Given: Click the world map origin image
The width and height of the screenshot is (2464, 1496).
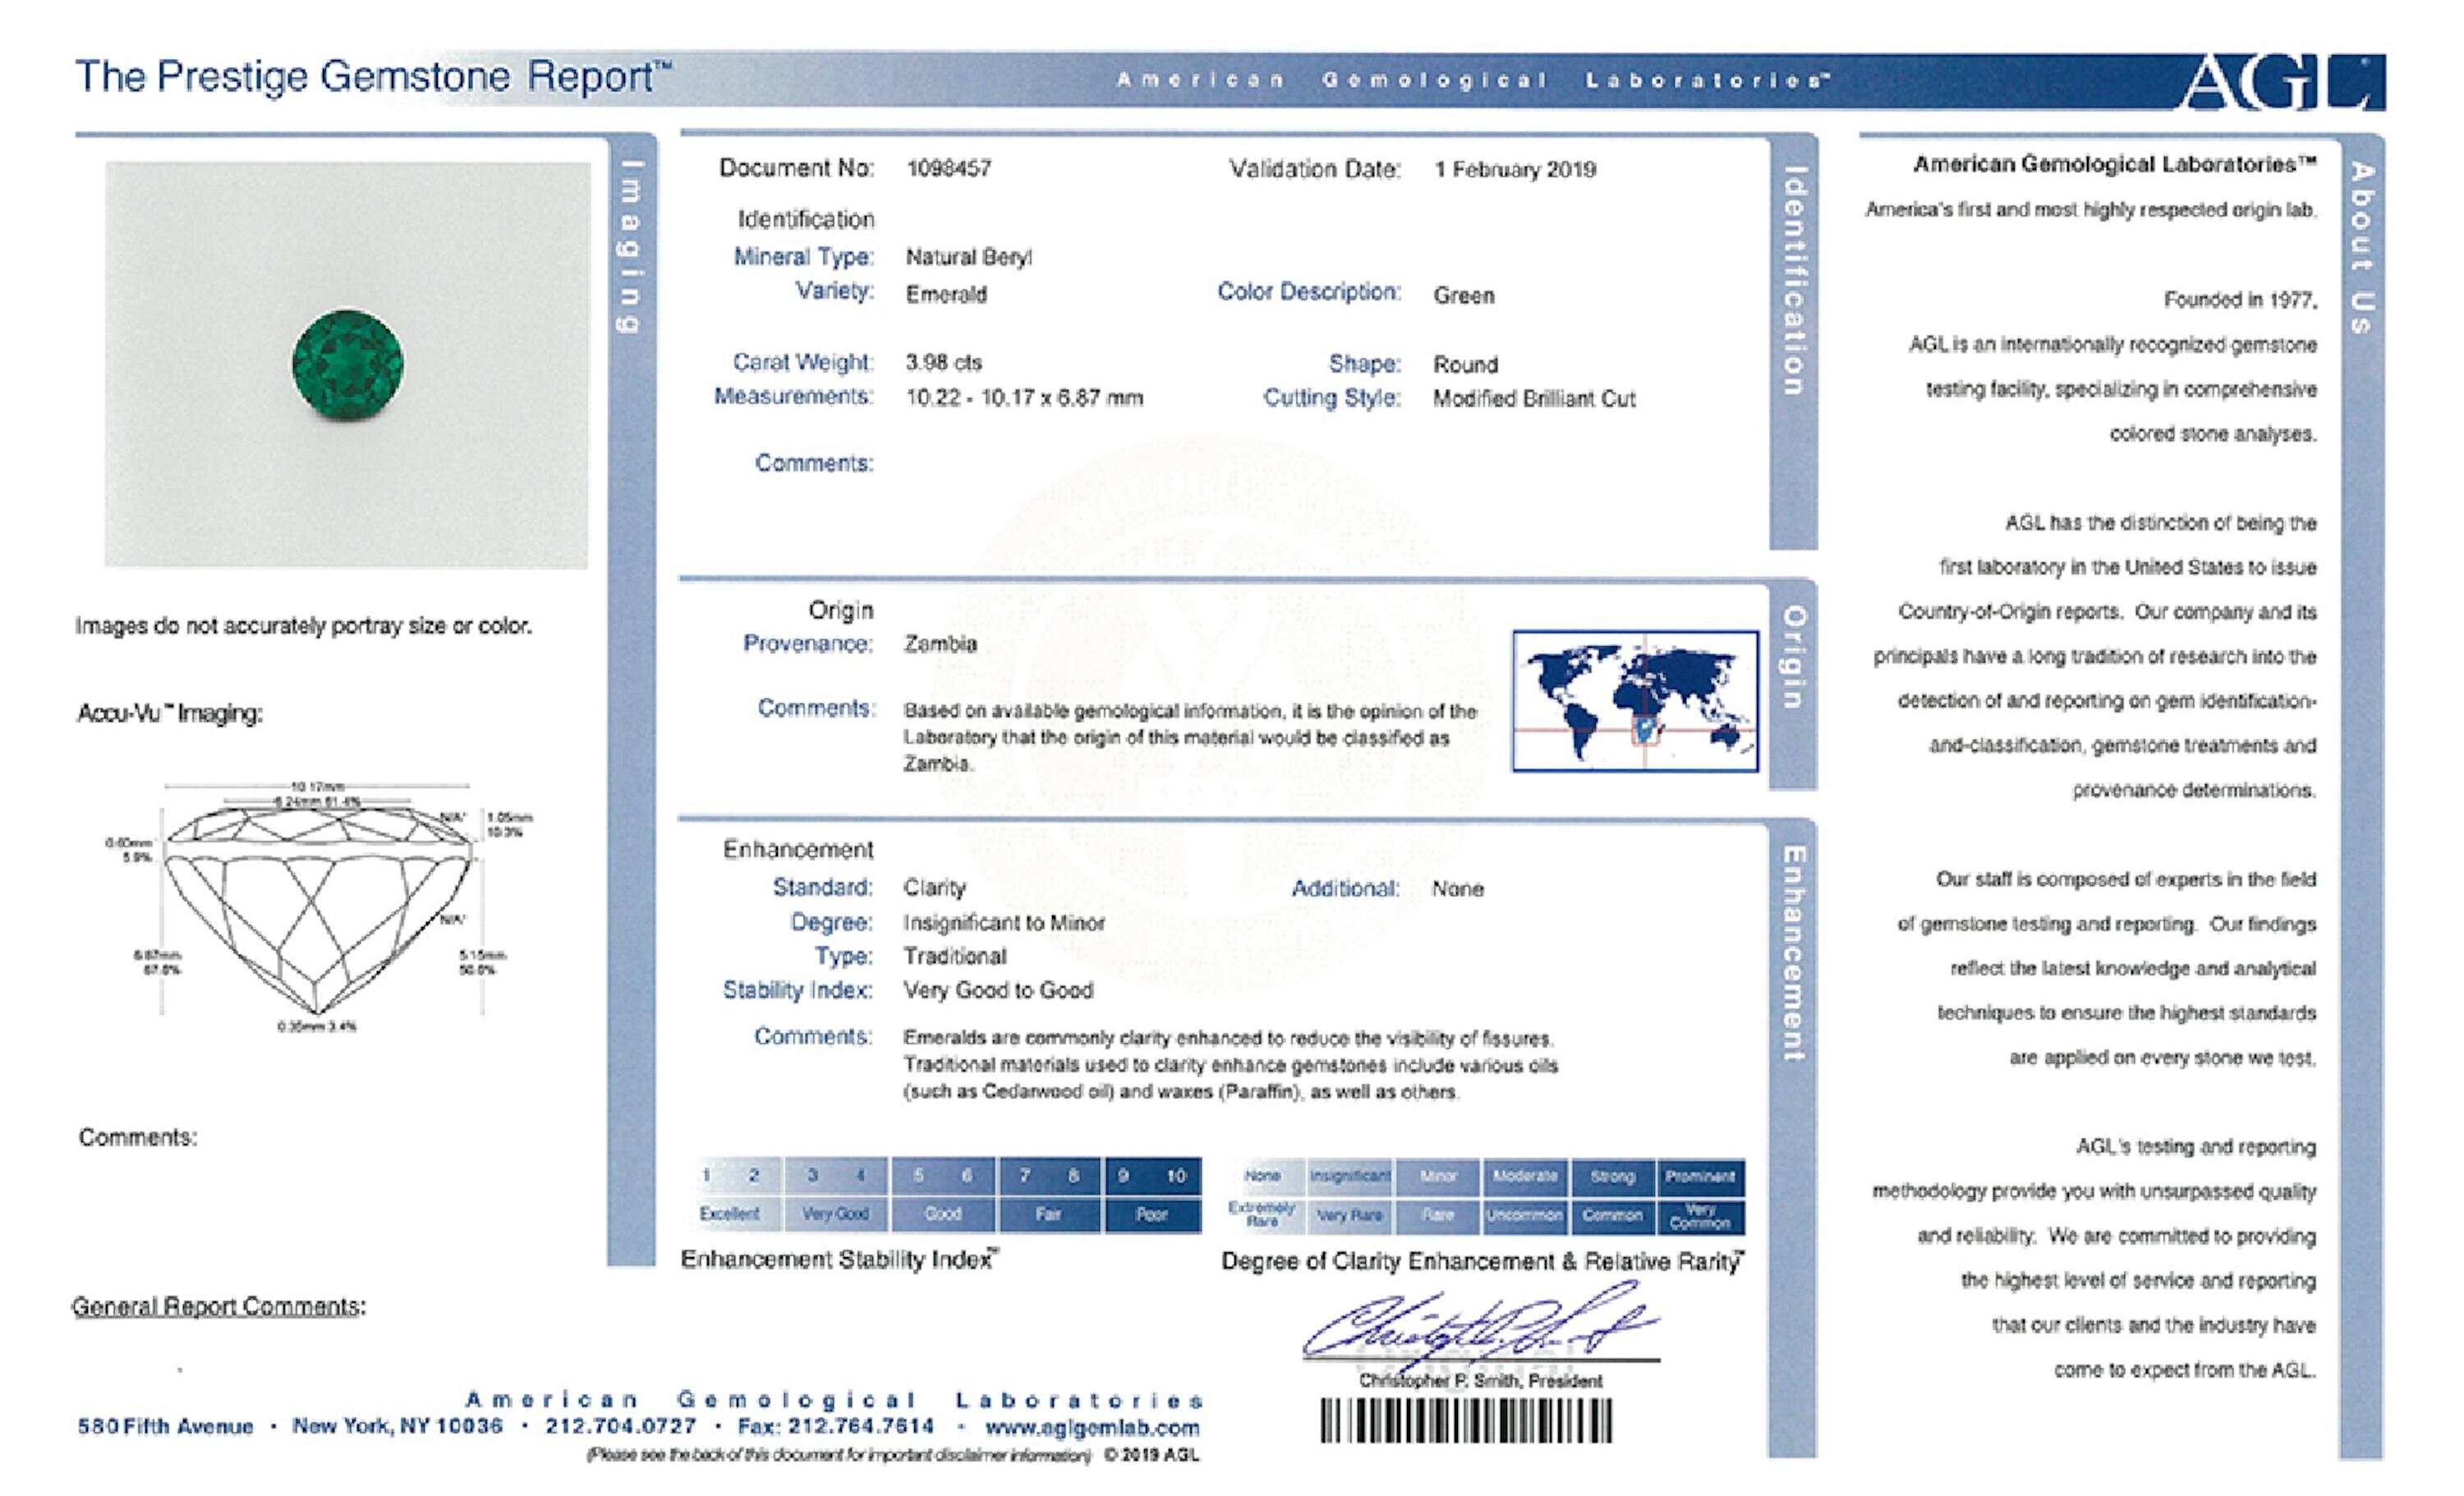Looking at the screenshot, I should pyautogui.click(x=1635, y=700).
